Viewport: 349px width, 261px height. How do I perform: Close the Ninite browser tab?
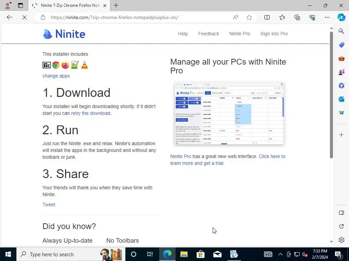point(105,5)
